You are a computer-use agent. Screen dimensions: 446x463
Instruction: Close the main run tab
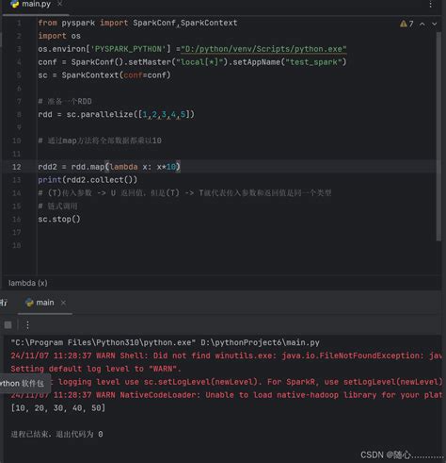(63, 303)
